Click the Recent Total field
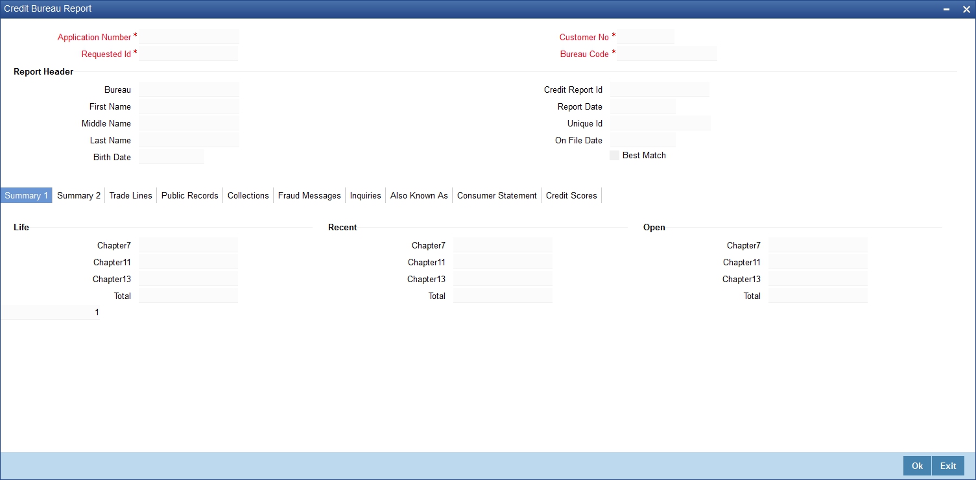This screenshot has width=976, height=480. click(503, 296)
